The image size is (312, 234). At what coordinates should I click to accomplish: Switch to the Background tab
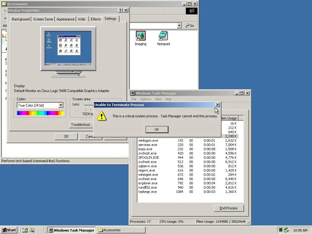pyautogui.click(x=21, y=19)
